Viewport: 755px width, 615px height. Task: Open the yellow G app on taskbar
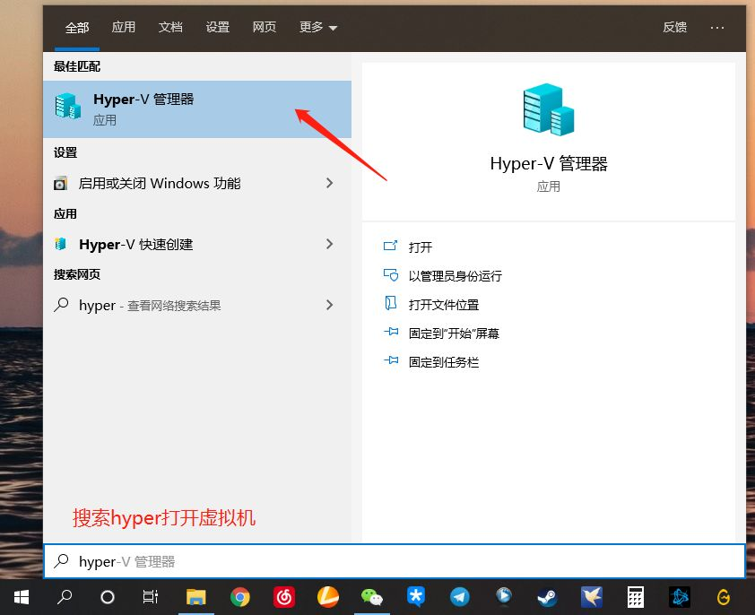tap(724, 597)
